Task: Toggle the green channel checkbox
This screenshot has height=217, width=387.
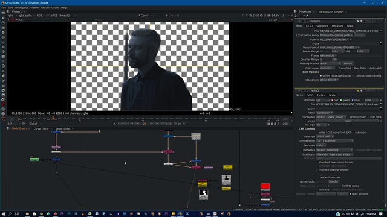Action: 341,100
